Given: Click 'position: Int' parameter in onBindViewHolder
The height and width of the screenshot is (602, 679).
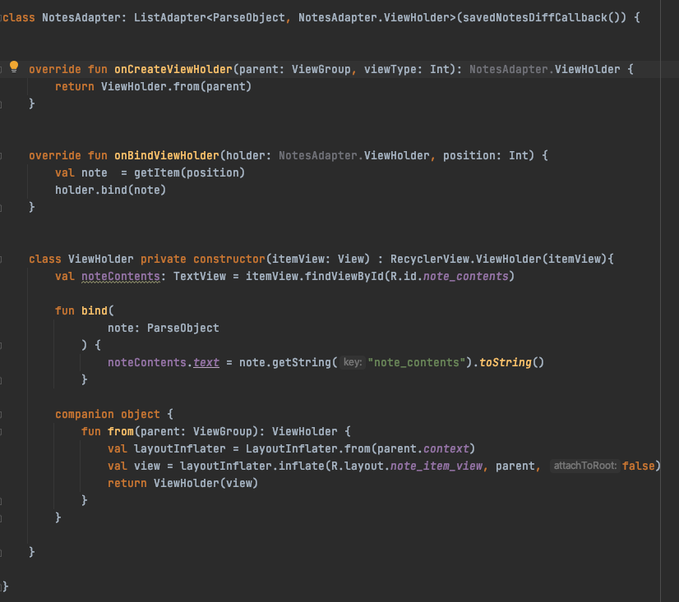Looking at the screenshot, I should pyautogui.click(x=486, y=155).
